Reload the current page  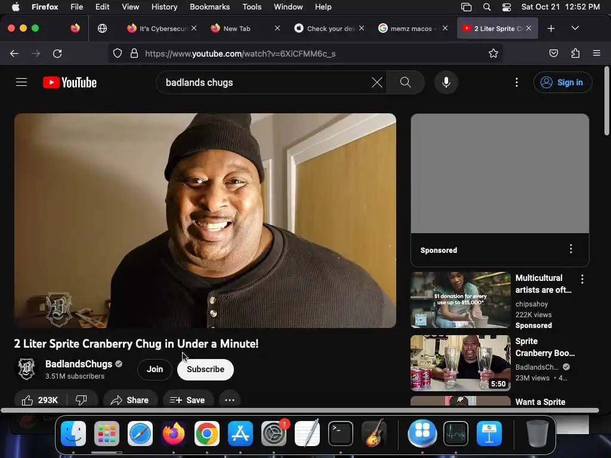(57, 53)
